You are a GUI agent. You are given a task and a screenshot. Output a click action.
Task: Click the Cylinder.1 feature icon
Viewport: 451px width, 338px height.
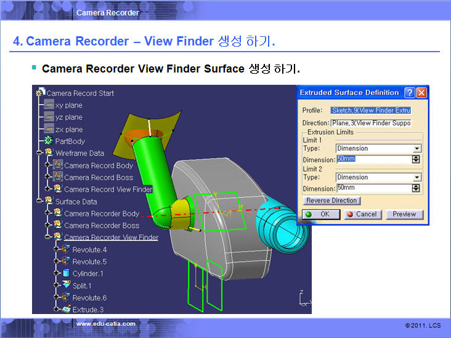point(66,273)
